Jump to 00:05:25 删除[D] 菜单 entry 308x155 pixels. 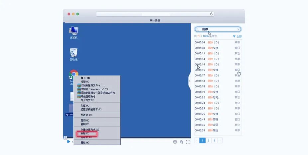point(218,108)
